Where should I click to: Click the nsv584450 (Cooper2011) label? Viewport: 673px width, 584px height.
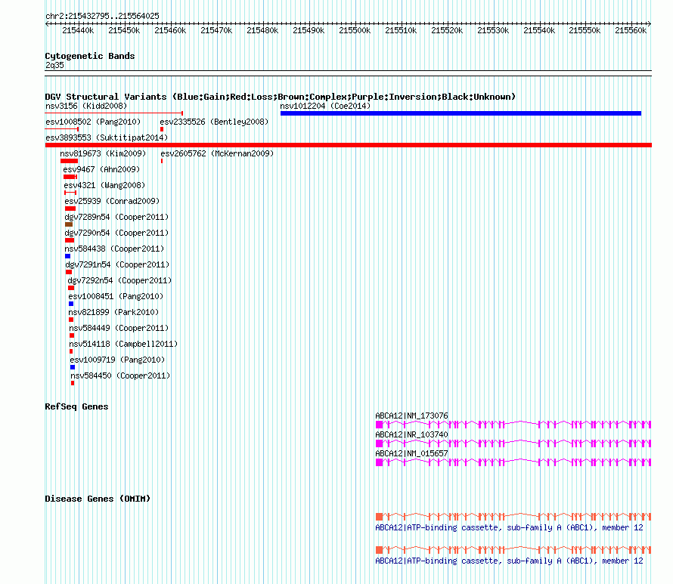[x=120, y=375]
